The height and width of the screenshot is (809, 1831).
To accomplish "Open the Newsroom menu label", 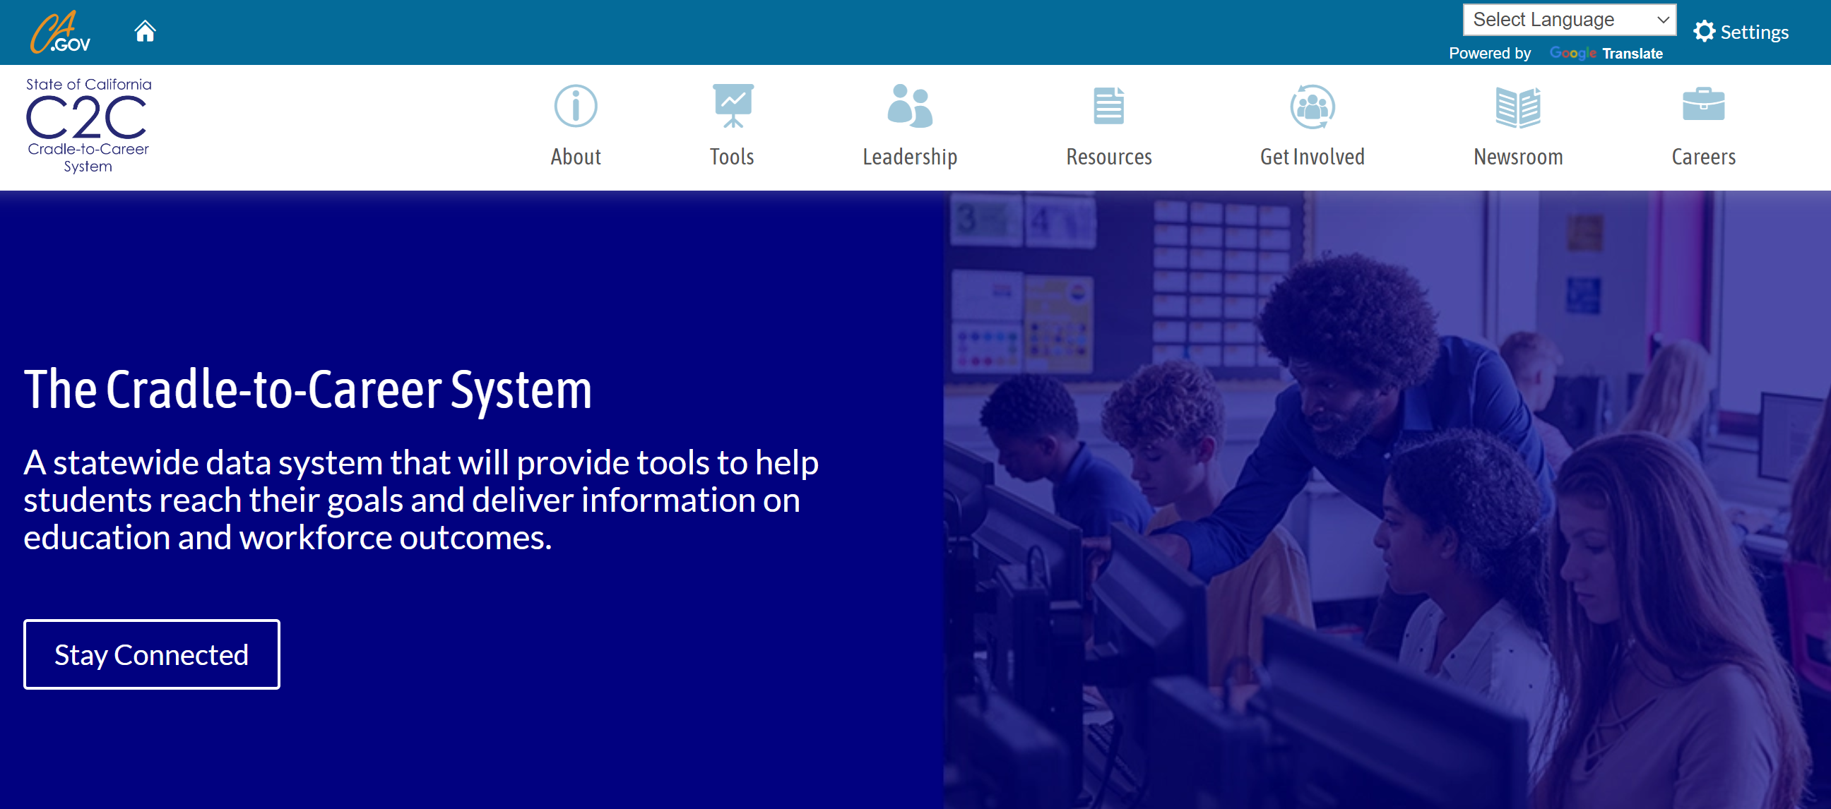I will (x=1517, y=157).
